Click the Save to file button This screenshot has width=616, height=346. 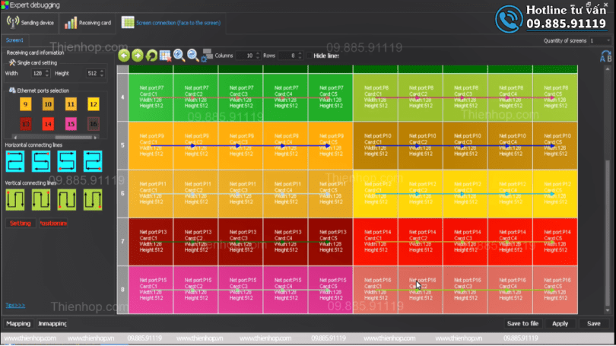(522, 323)
